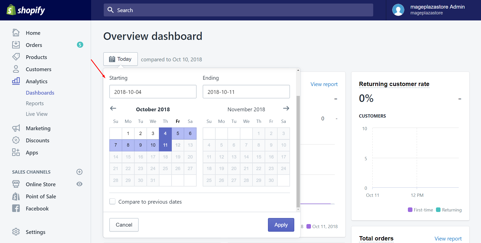Check Compare to previous dates checkbox
The height and width of the screenshot is (243, 481).
(112, 201)
